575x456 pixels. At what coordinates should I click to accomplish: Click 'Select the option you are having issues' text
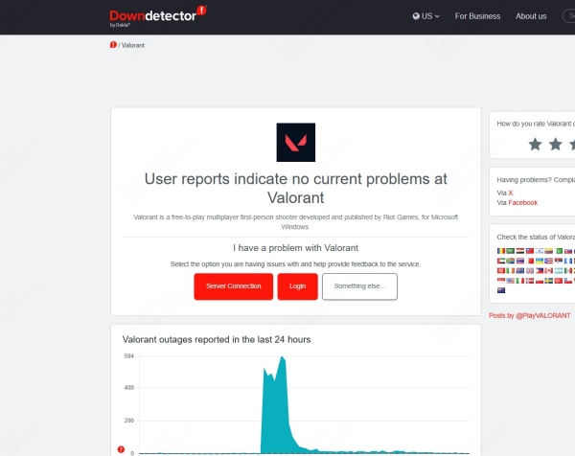tap(295, 264)
